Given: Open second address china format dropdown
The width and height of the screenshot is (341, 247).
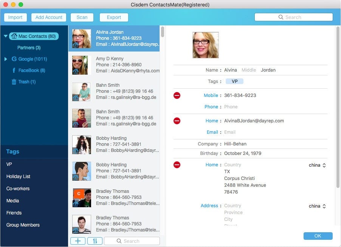Looking at the screenshot, I should pos(317,206).
